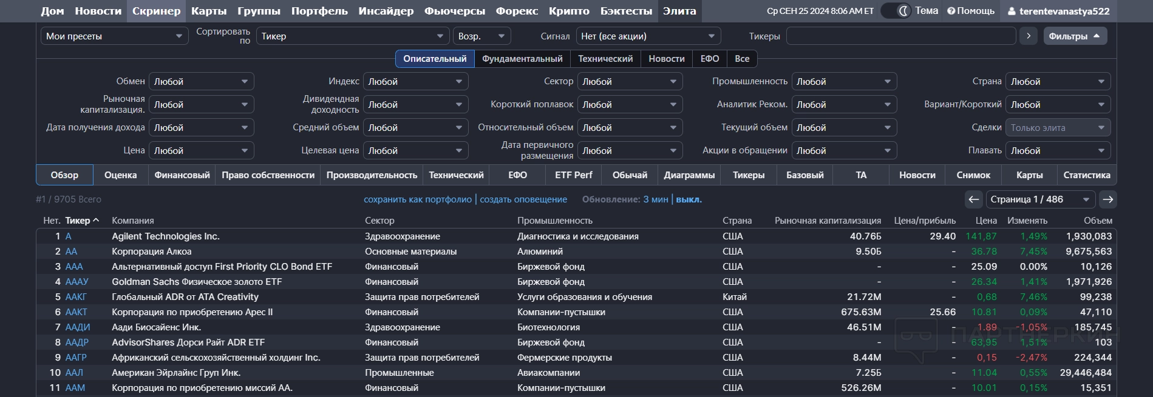
Task: Click сохранить как портфолио link
Action: pyautogui.click(x=417, y=199)
